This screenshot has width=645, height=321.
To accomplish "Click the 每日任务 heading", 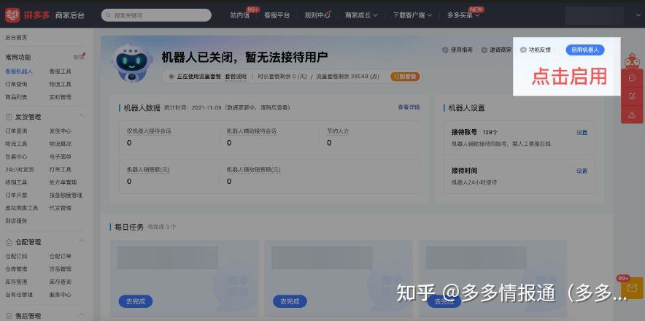I will pyautogui.click(x=129, y=227).
